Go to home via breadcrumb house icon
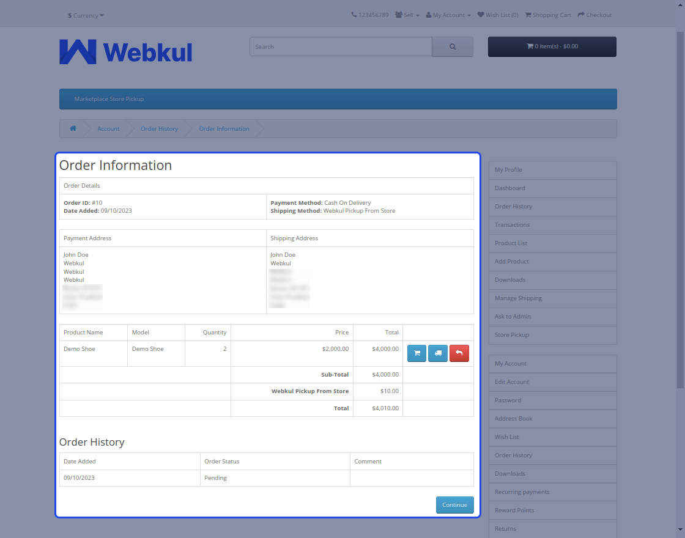 coord(73,128)
